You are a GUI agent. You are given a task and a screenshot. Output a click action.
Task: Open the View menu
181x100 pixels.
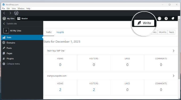click(14, 9)
